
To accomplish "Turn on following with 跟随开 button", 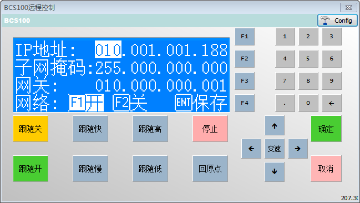I will pyautogui.click(x=31, y=169).
